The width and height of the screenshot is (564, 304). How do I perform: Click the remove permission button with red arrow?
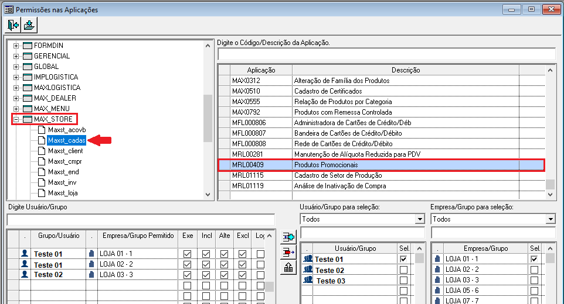click(288, 253)
